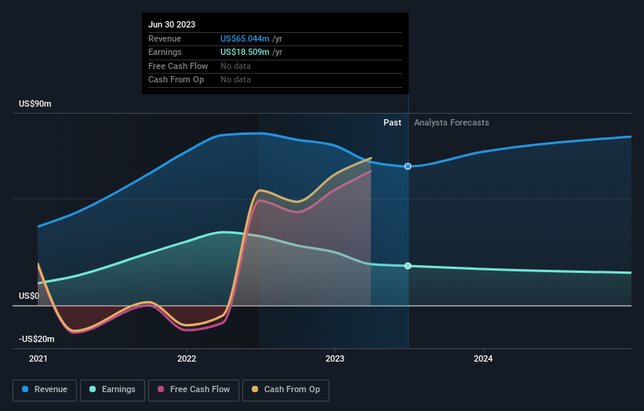Click the pink Free Cash Flow legend dot

(161, 389)
